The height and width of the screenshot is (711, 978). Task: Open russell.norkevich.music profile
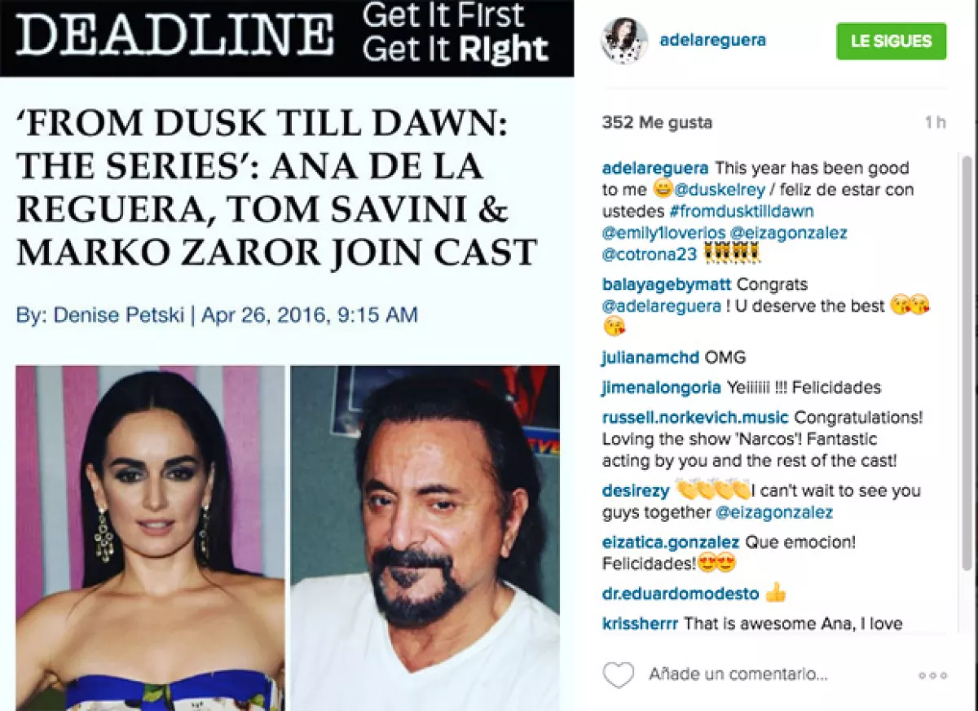(x=695, y=417)
